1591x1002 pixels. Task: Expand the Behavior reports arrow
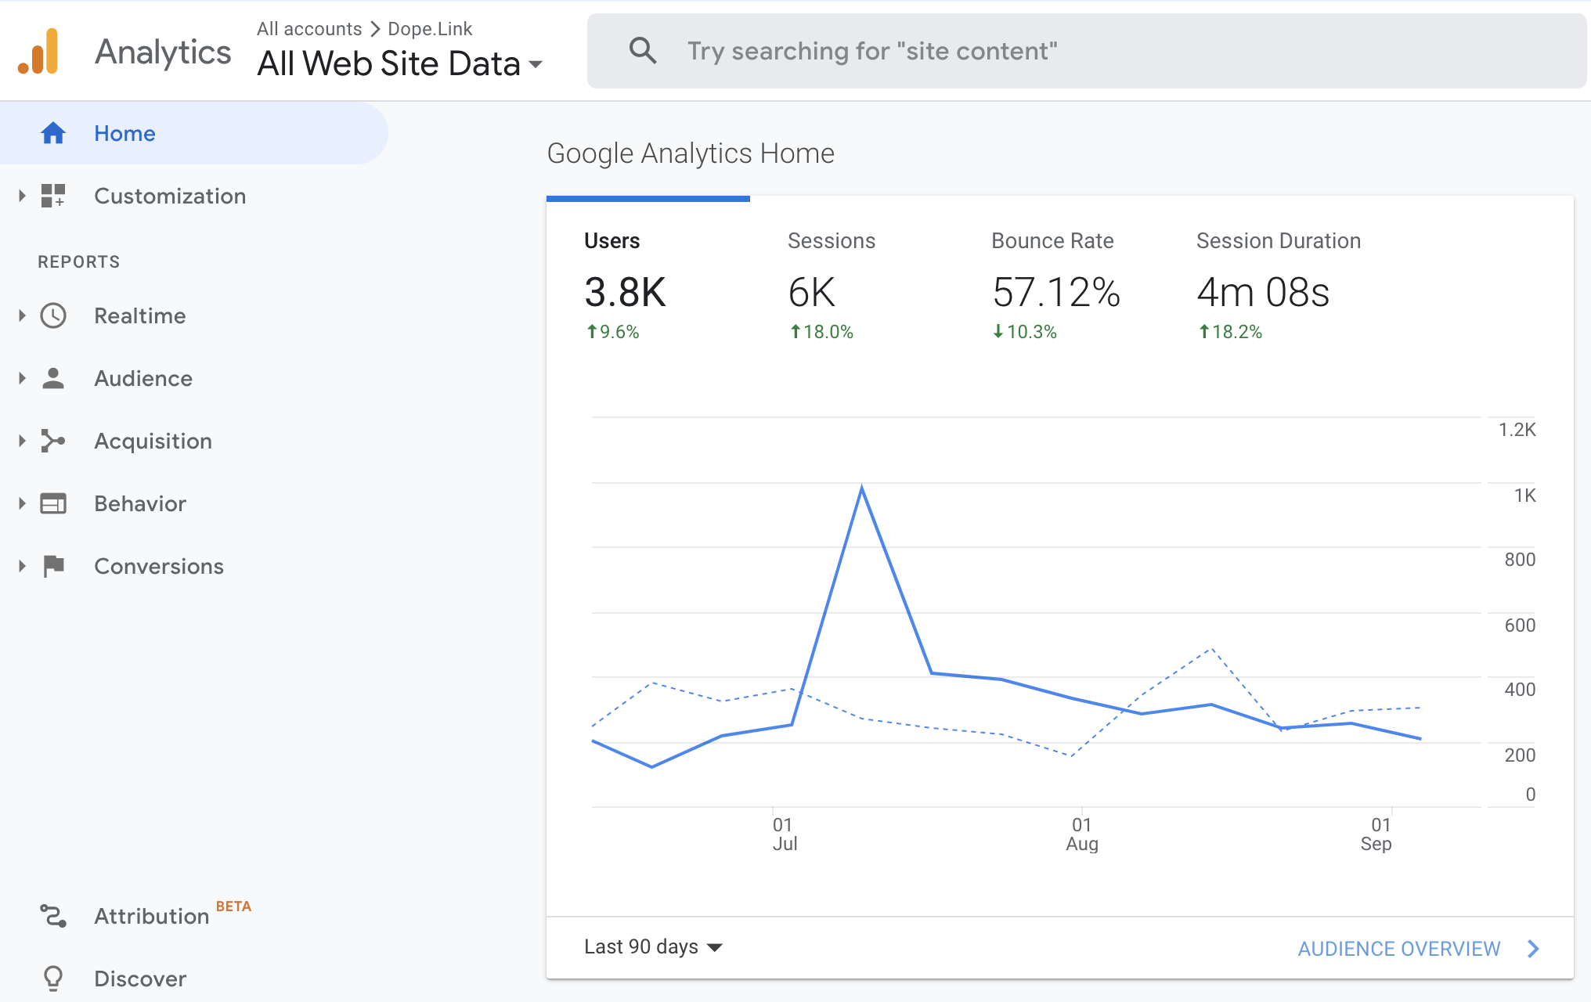click(x=22, y=503)
